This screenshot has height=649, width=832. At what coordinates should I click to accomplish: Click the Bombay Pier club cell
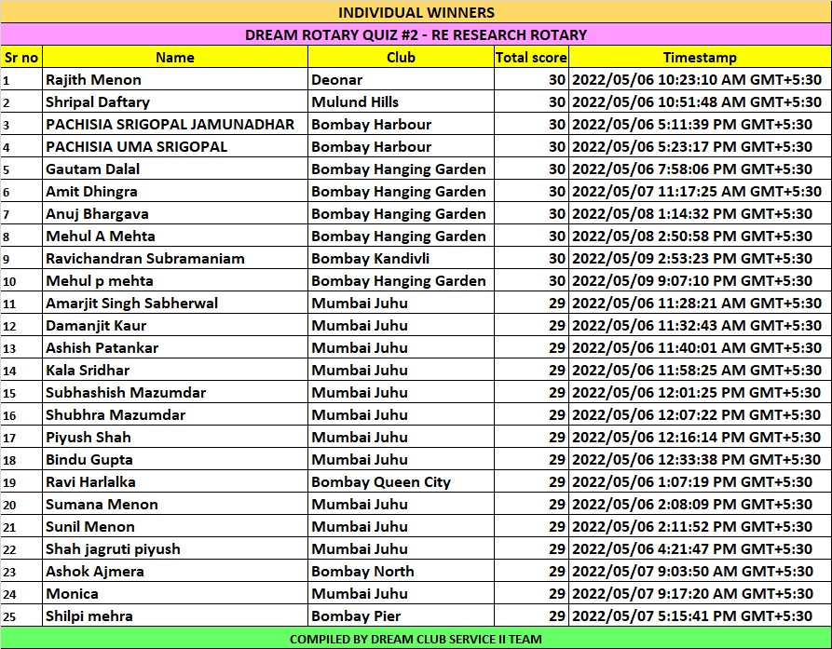401,616
